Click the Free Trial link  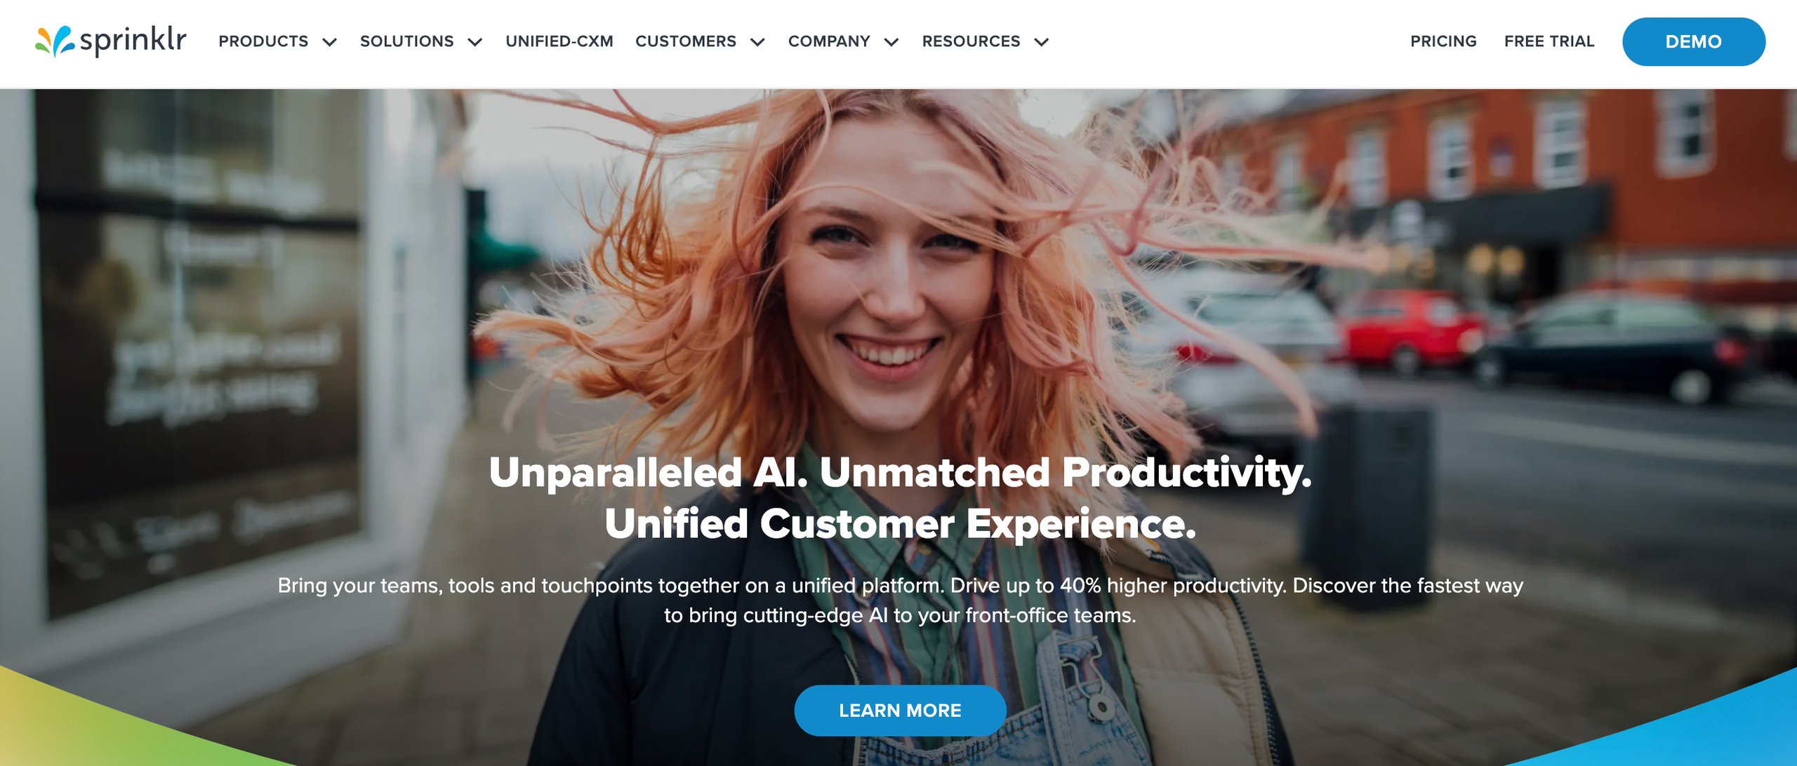(1549, 41)
